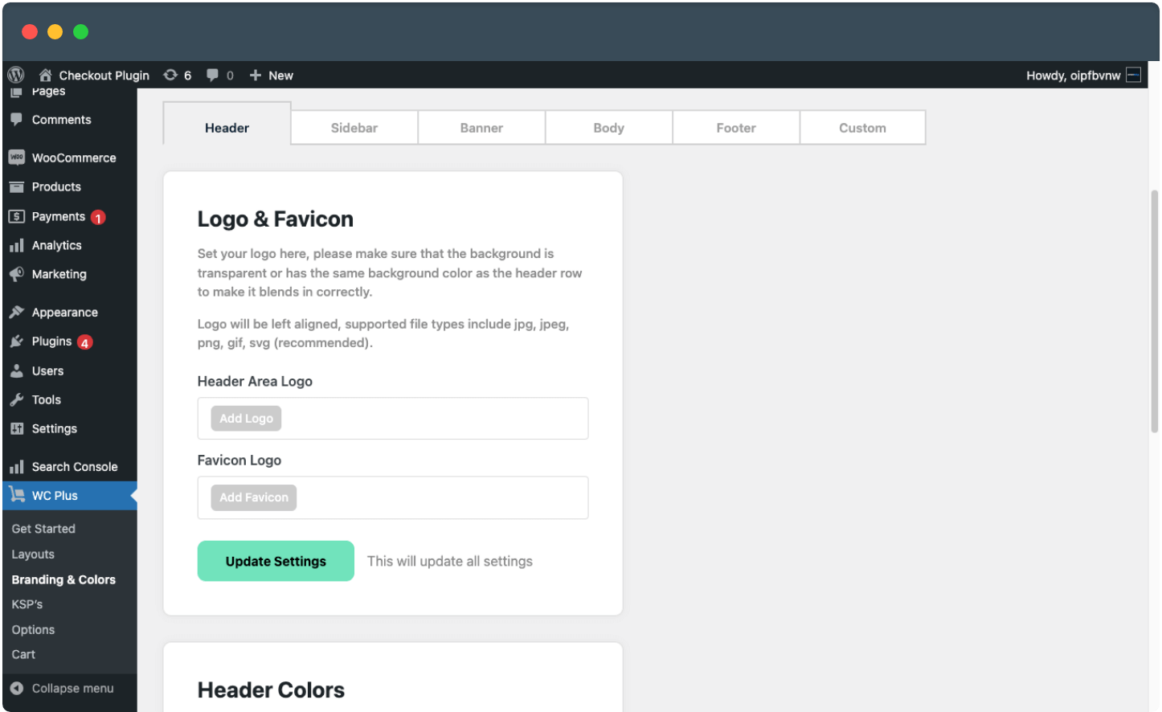Click the Add Logo button
The height and width of the screenshot is (712, 1162).
[246, 418]
